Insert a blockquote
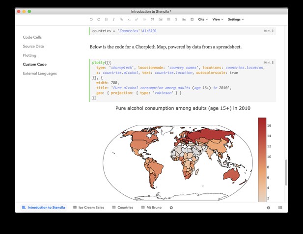Viewport: 303px width, 234px height. tap(152, 20)
